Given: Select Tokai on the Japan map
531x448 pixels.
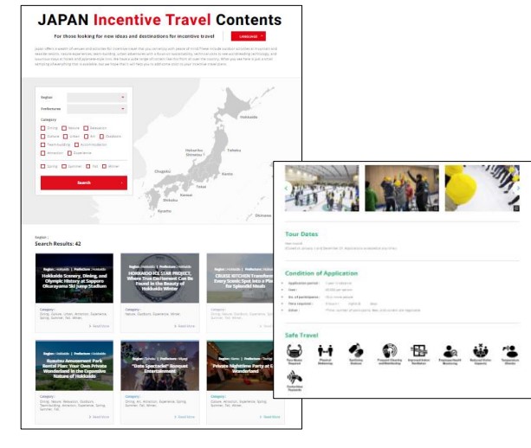Looking at the screenshot, I should click(x=201, y=187).
